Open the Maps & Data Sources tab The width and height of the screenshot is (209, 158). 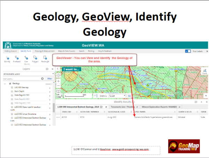pos(67,51)
